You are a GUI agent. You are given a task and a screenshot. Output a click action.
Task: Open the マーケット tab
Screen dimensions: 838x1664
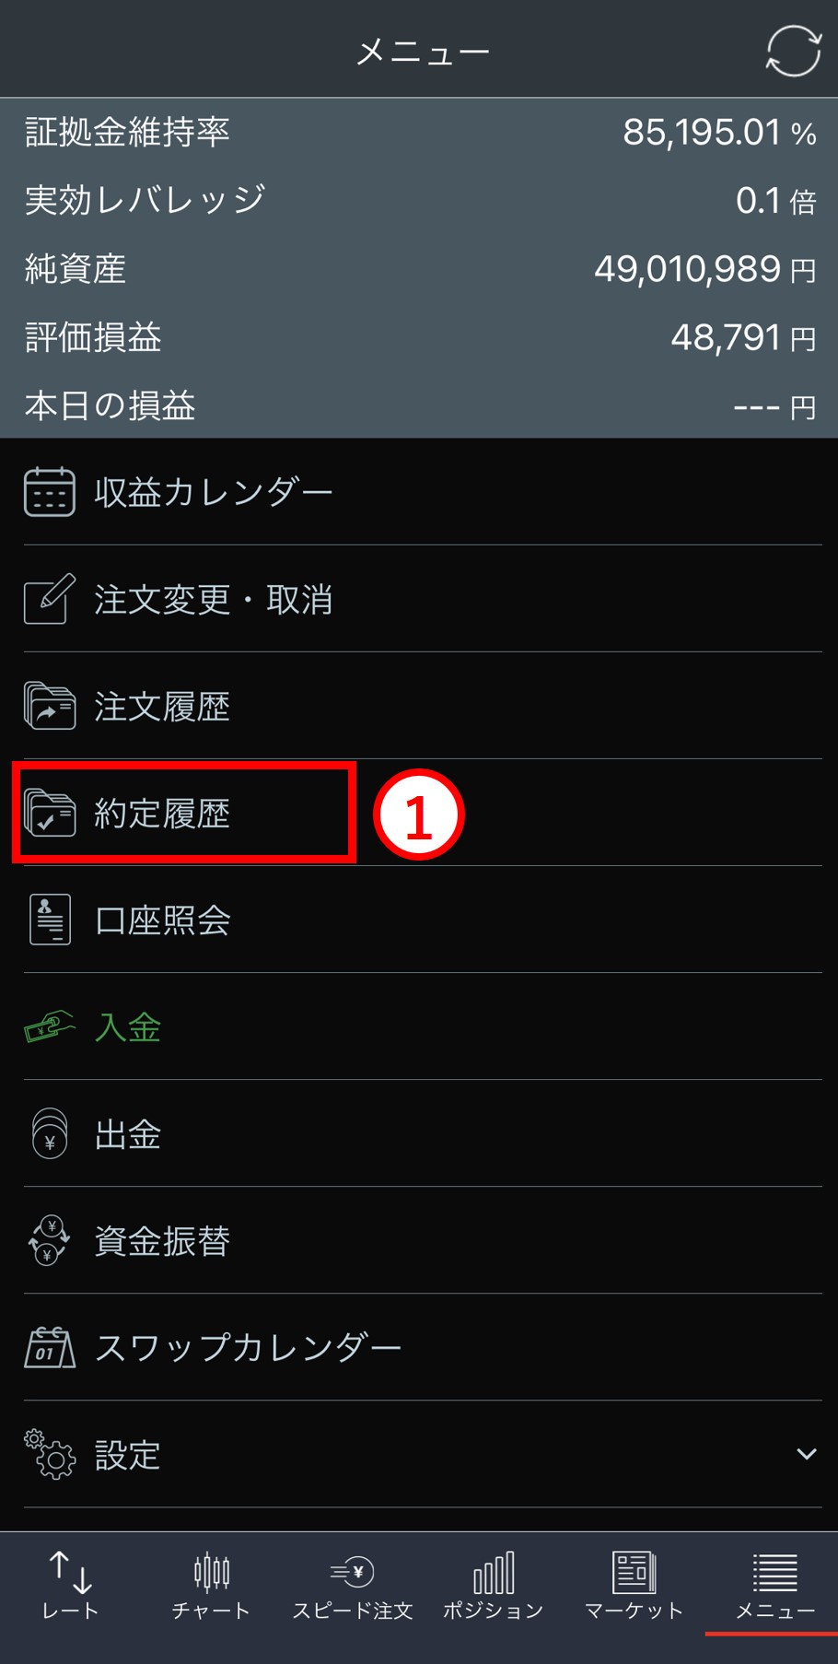coord(634,1585)
